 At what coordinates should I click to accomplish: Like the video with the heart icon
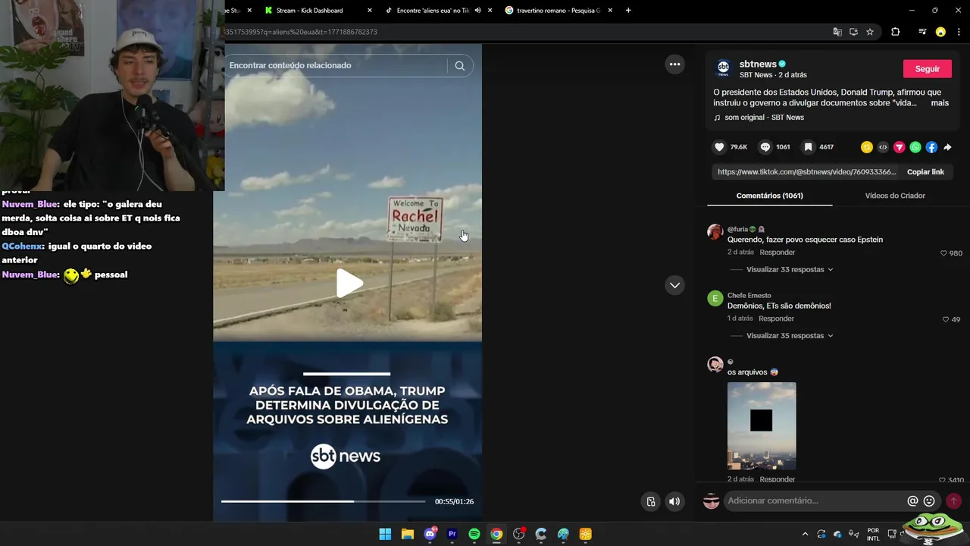click(x=720, y=147)
